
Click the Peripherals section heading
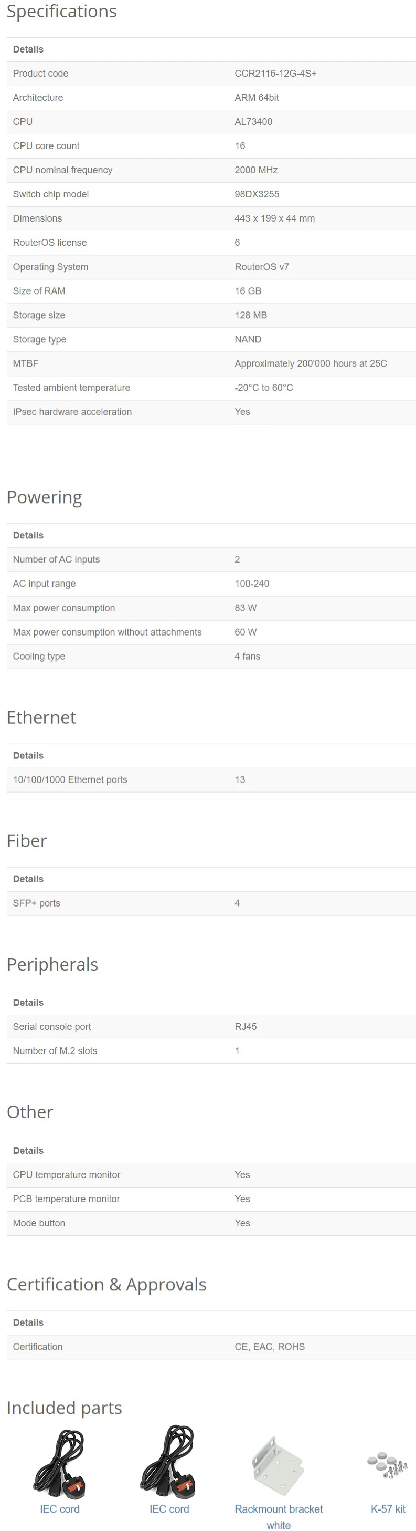tap(52, 964)
